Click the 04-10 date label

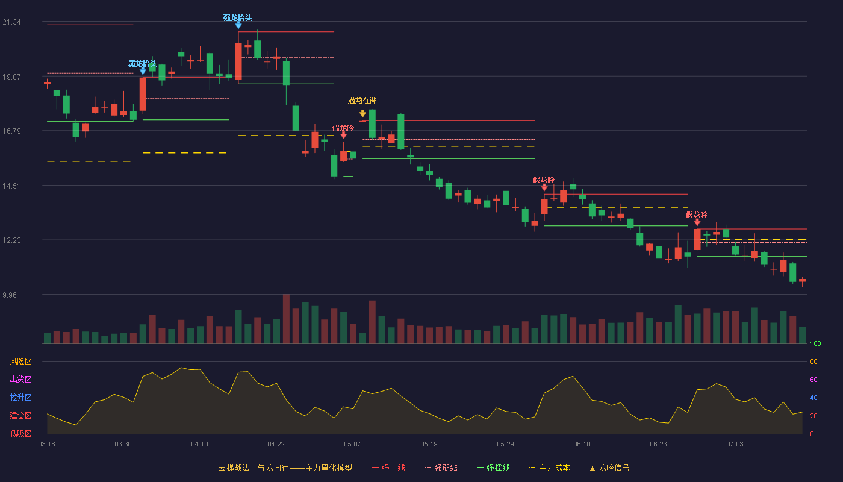point(199,444)
